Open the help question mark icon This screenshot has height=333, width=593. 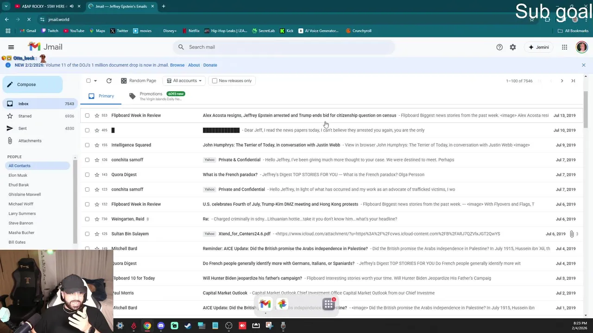point(499,47)
